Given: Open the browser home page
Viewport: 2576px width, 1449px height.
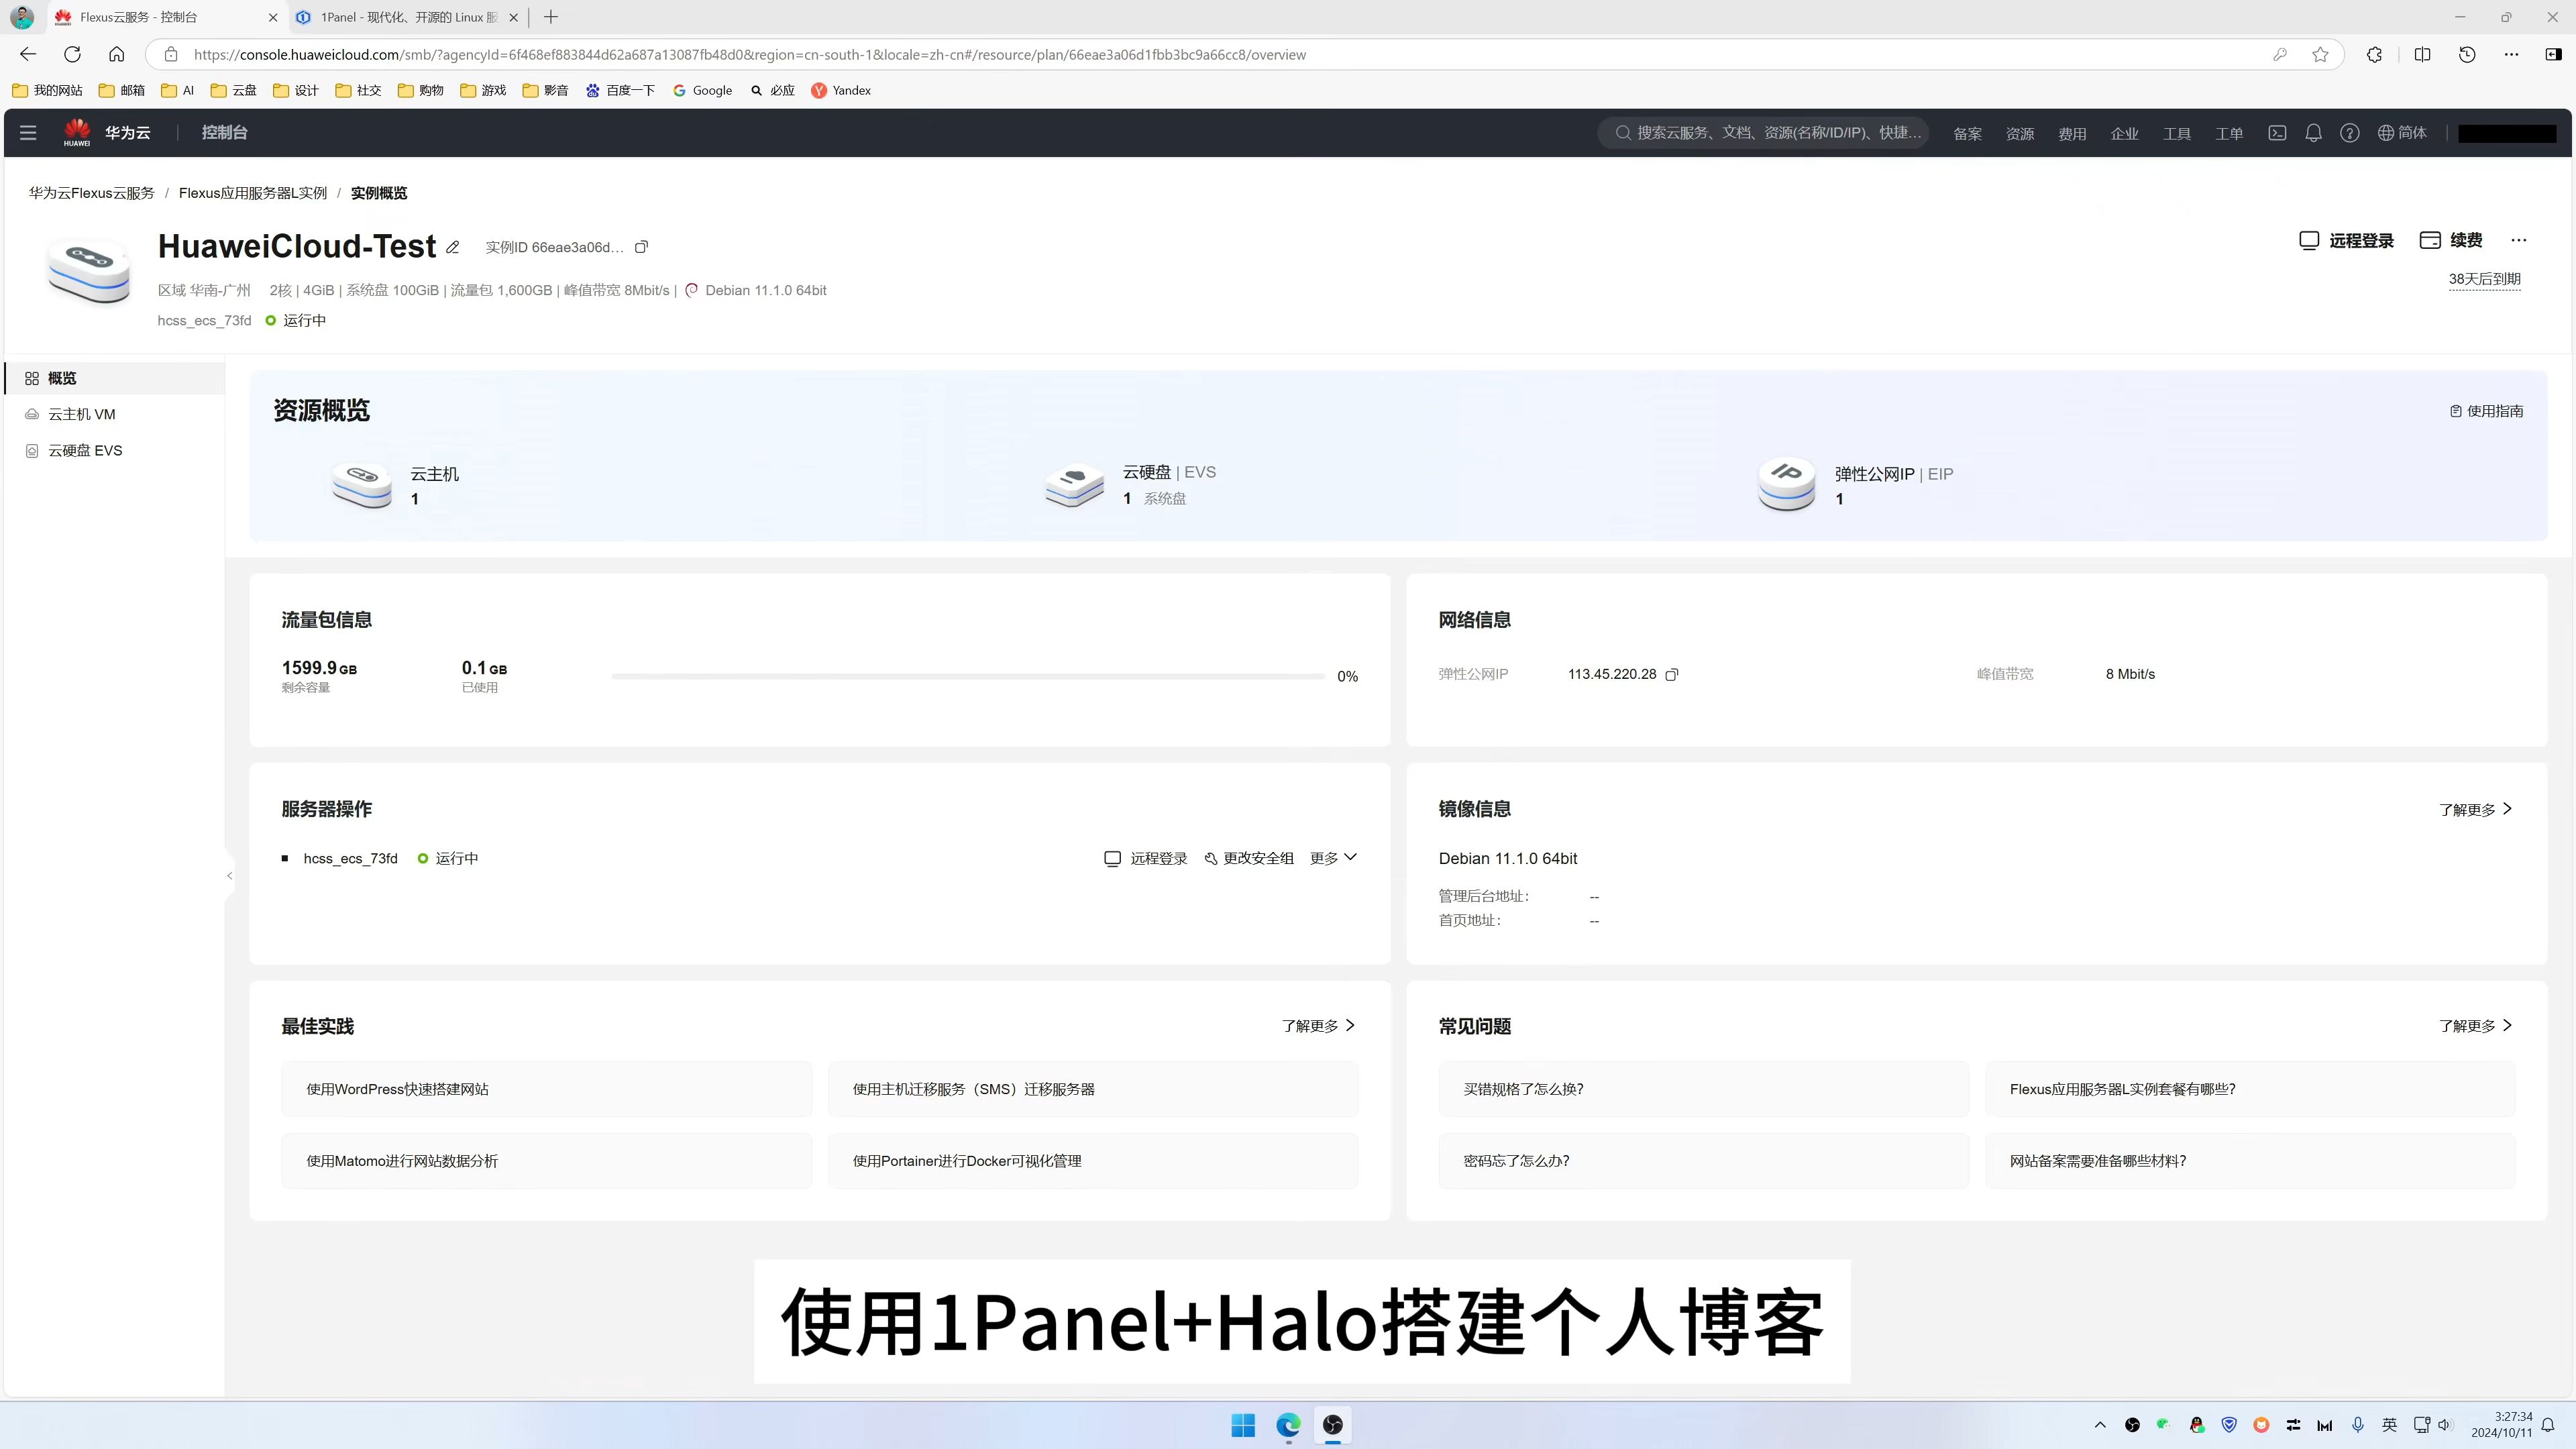Looking at the screenshot, I should pos(117,54).
